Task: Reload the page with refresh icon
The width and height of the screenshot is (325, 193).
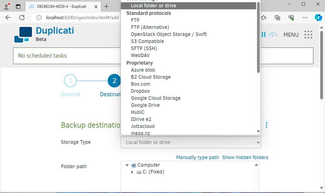Action: pyautogui.click(x=22, y=17)
